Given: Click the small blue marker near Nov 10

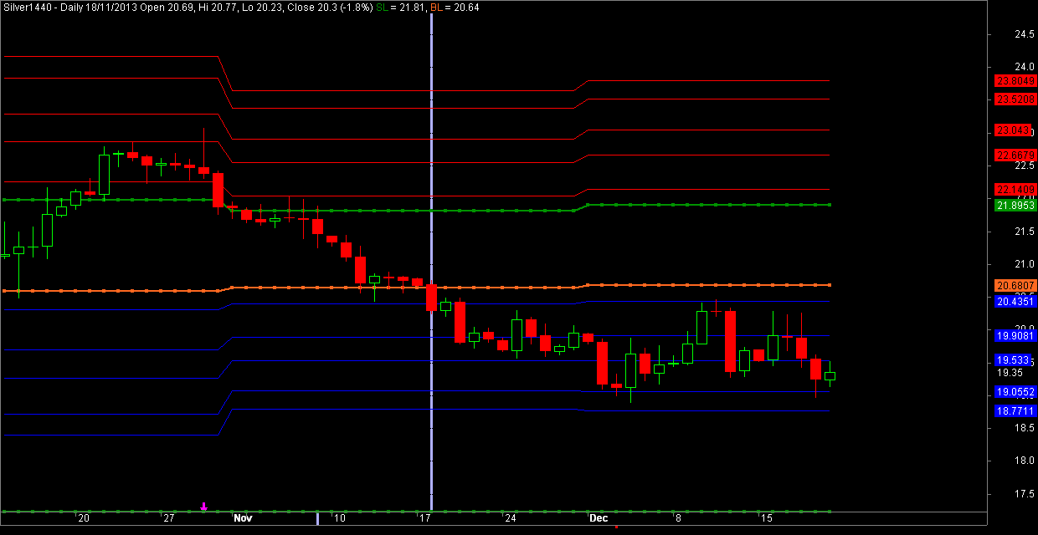Looking at the screenshot, I should coord(317,518).
